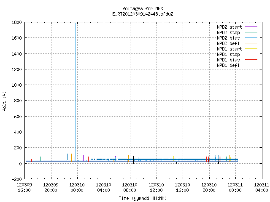Click the x-axis tick '120309 16:00'
Screen dimensions: 270x202
click(x=24, y=188)
